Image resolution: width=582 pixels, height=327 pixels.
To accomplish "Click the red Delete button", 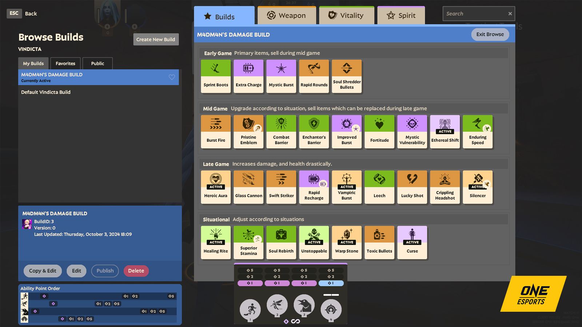I will coord(136,271).
